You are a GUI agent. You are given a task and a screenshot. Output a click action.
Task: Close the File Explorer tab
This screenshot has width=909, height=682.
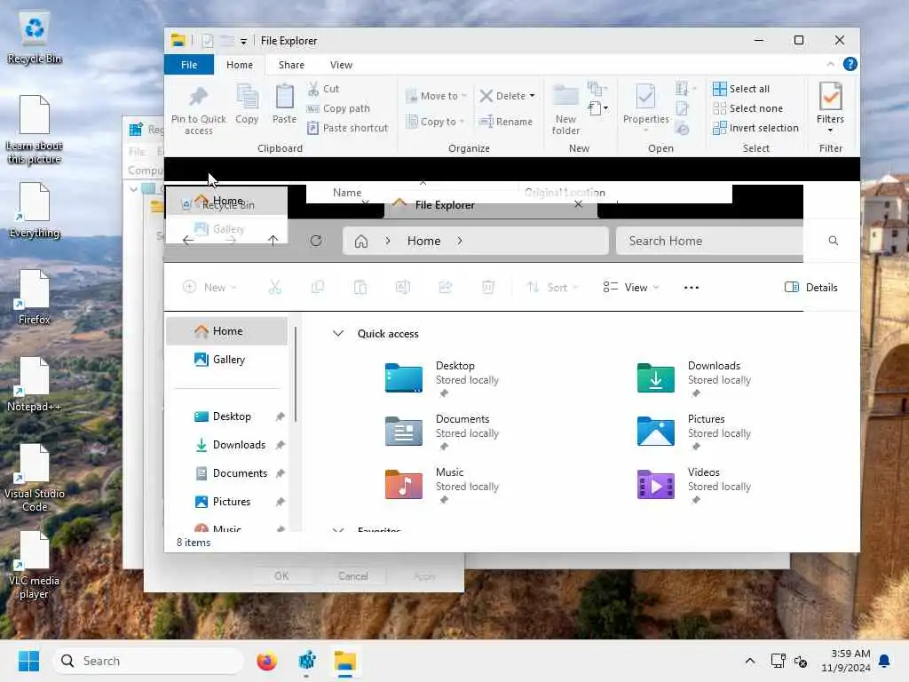click(578, 204)
